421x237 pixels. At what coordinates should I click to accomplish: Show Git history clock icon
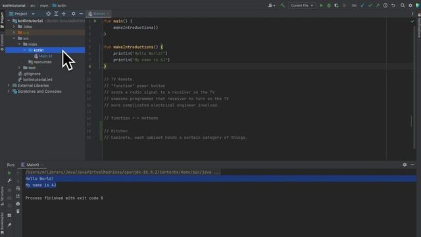pyautogui.click(x=385, y=5)
